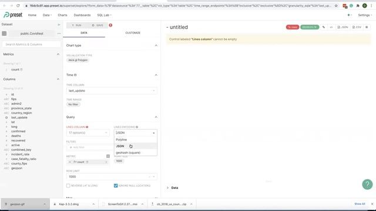Select the geojson column
The height and width of the screenshot is (211, 376).
click(16, 168)
